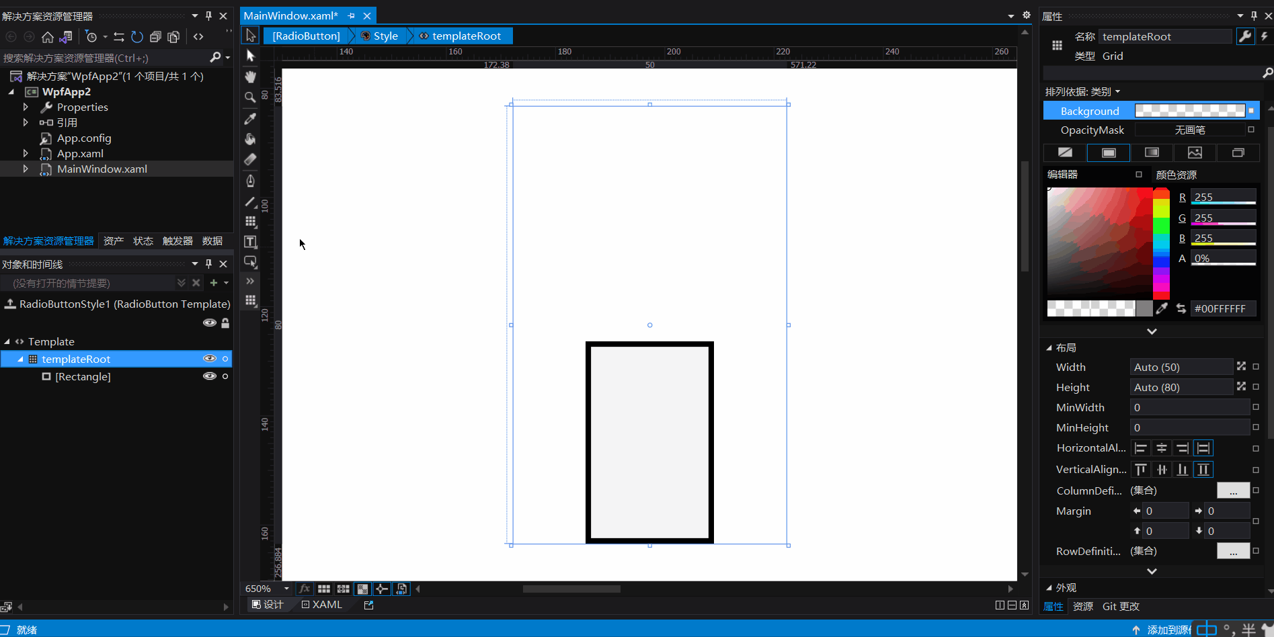The width and height of the screenshot is (1274, 637).
Task: Toggle lock icon for RadioButtonStyle1 template
Action: click(x=226, y=323)
